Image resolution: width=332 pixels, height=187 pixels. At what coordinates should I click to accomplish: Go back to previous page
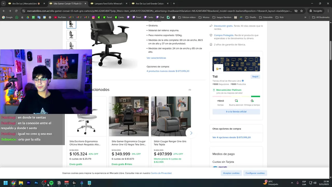coord(4,11)
